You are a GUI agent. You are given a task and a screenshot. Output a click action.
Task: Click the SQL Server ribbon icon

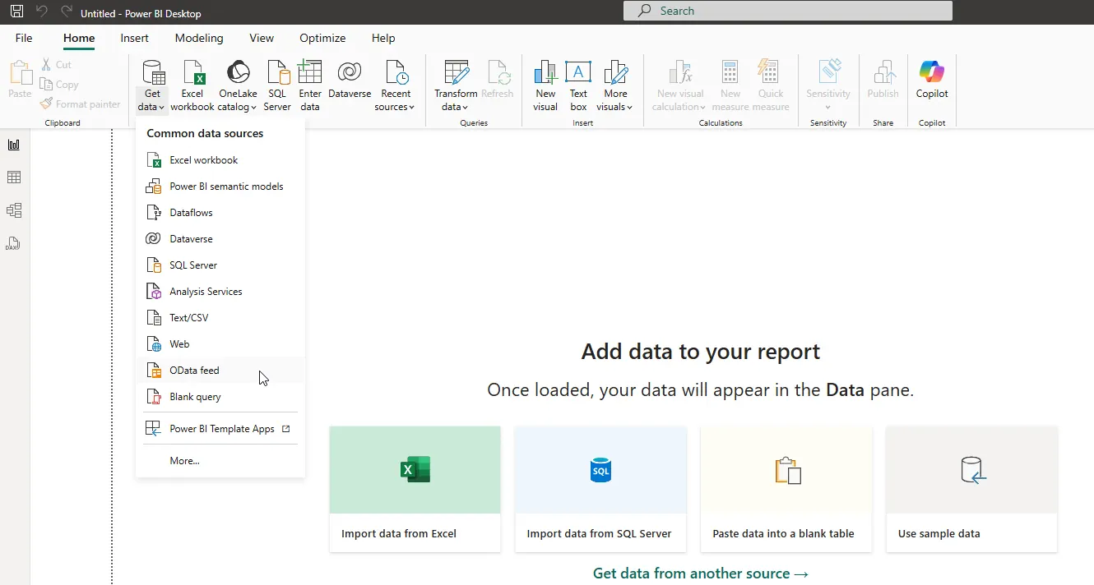(x=277, y=82)
